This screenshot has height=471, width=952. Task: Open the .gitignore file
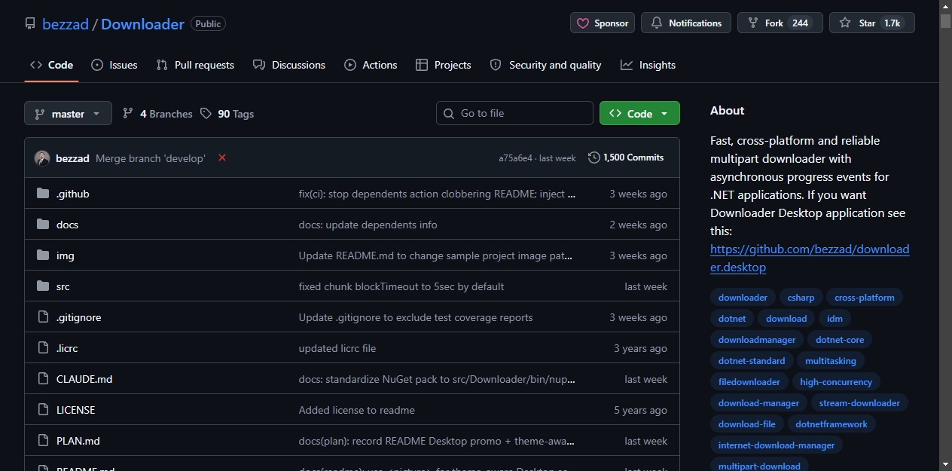pyautogui.click(x=78, y=317)
